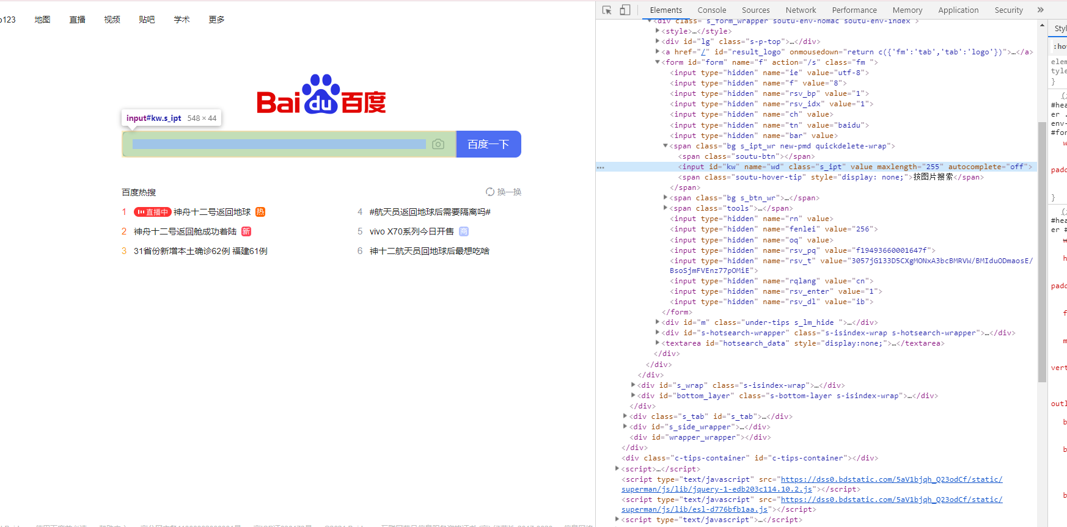Image resolution: width=1067 pixels, height=527 pixels.
Task: Expand the span bg s_btn_wr node
Action: 665,198
